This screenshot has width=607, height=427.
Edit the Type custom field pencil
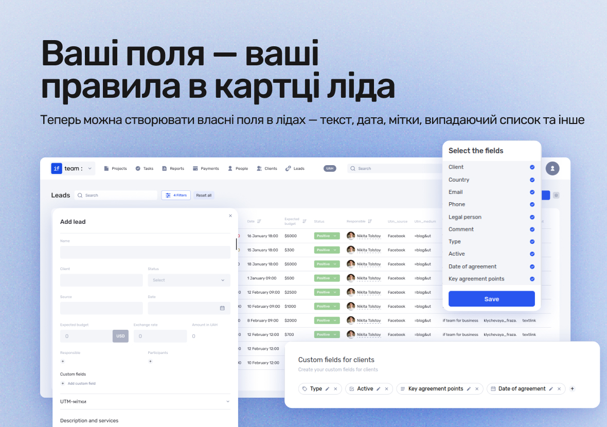click(x=328, y=389)
